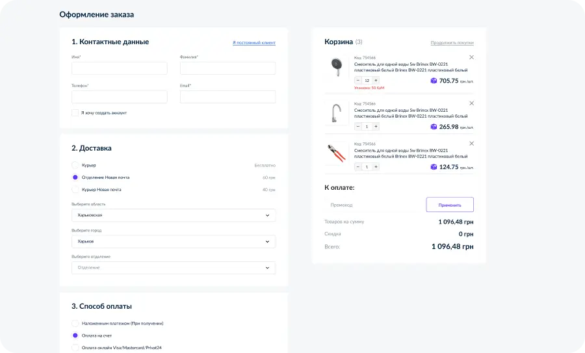
Task: Choose 'Оплата на счет' payment method
Action: pos(75,335)
